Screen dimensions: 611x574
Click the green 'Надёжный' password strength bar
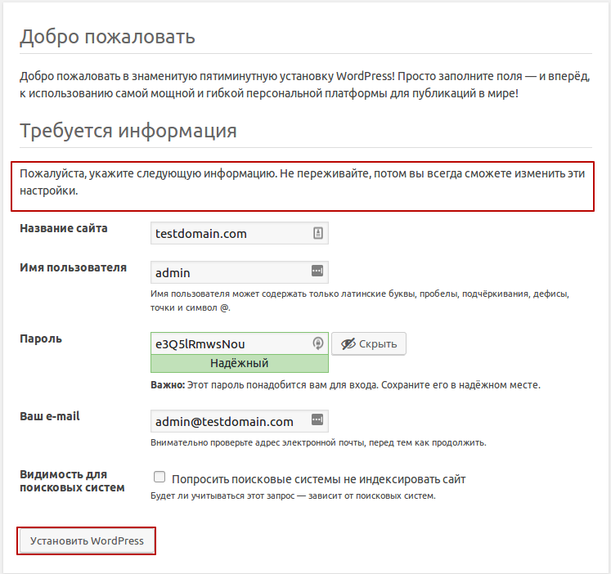point(239,364)
